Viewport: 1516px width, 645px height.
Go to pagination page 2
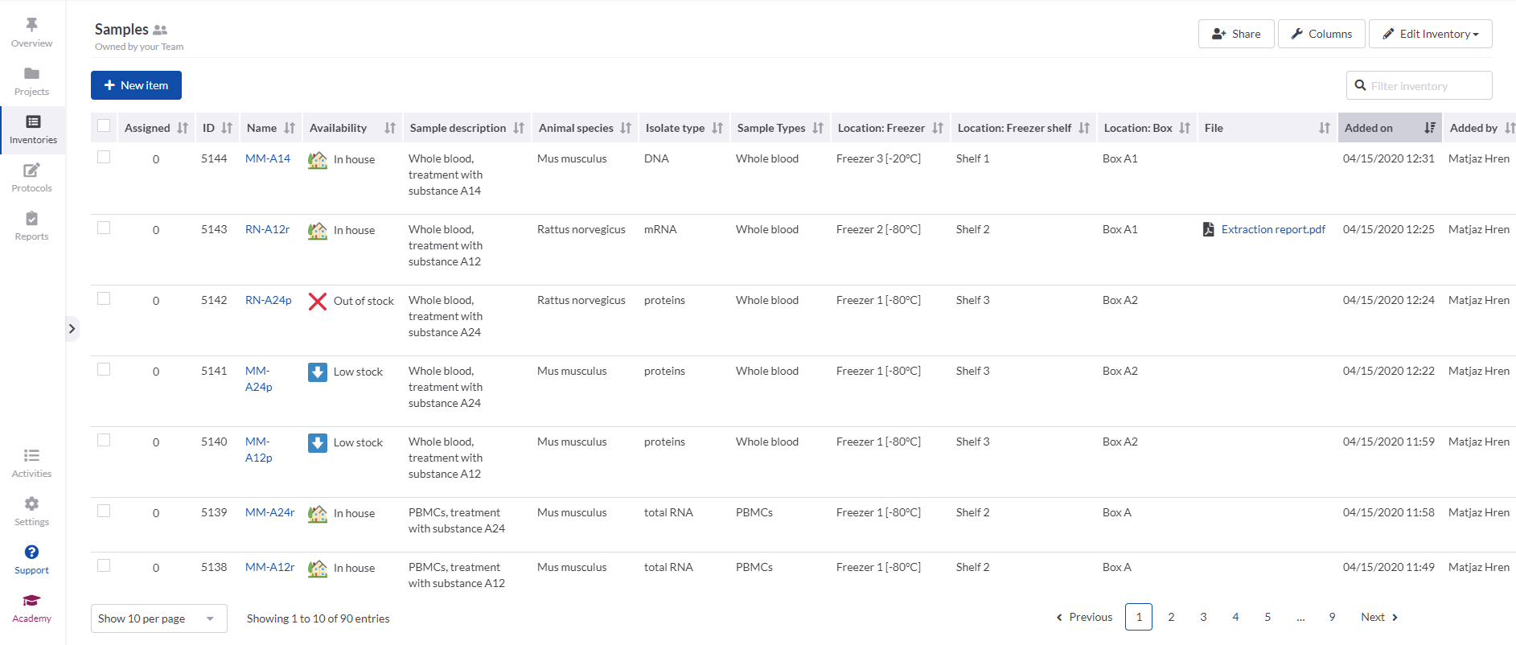[x=1171, y=617]
